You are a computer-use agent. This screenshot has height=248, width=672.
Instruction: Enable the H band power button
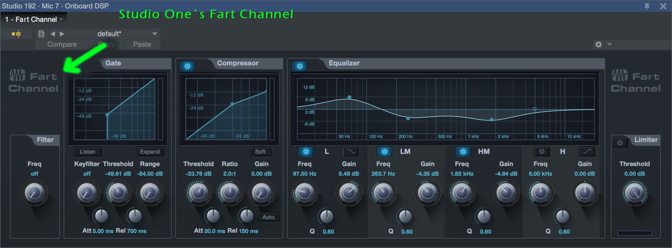(542, 151)
